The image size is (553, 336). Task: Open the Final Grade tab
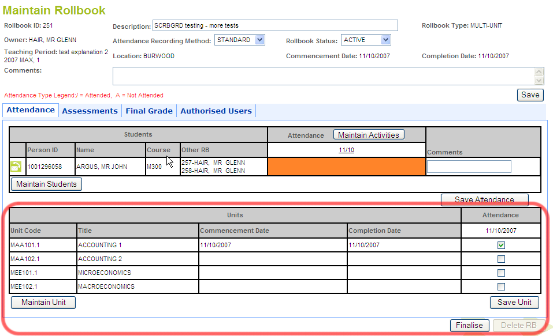[x=149, y=111]
